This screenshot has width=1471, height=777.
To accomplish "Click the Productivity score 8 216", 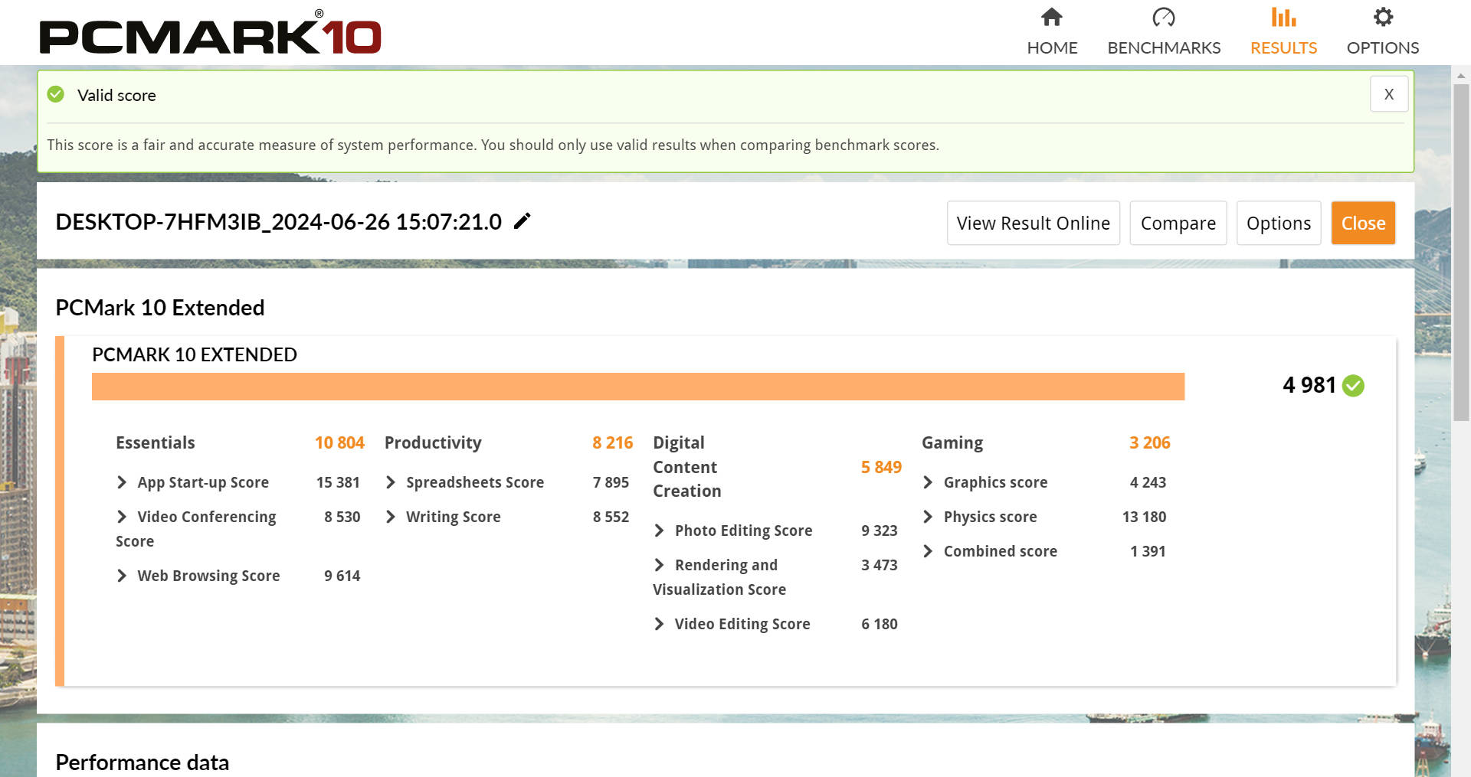I will pos(612,442).
